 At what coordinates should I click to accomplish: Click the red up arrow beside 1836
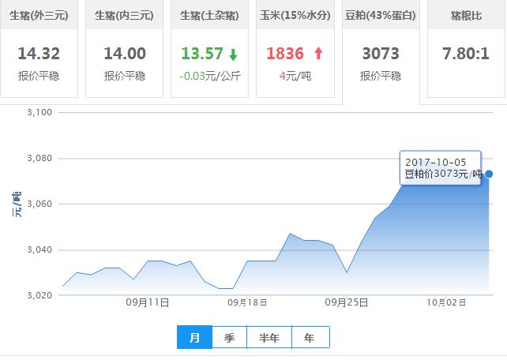pos(318,54)
